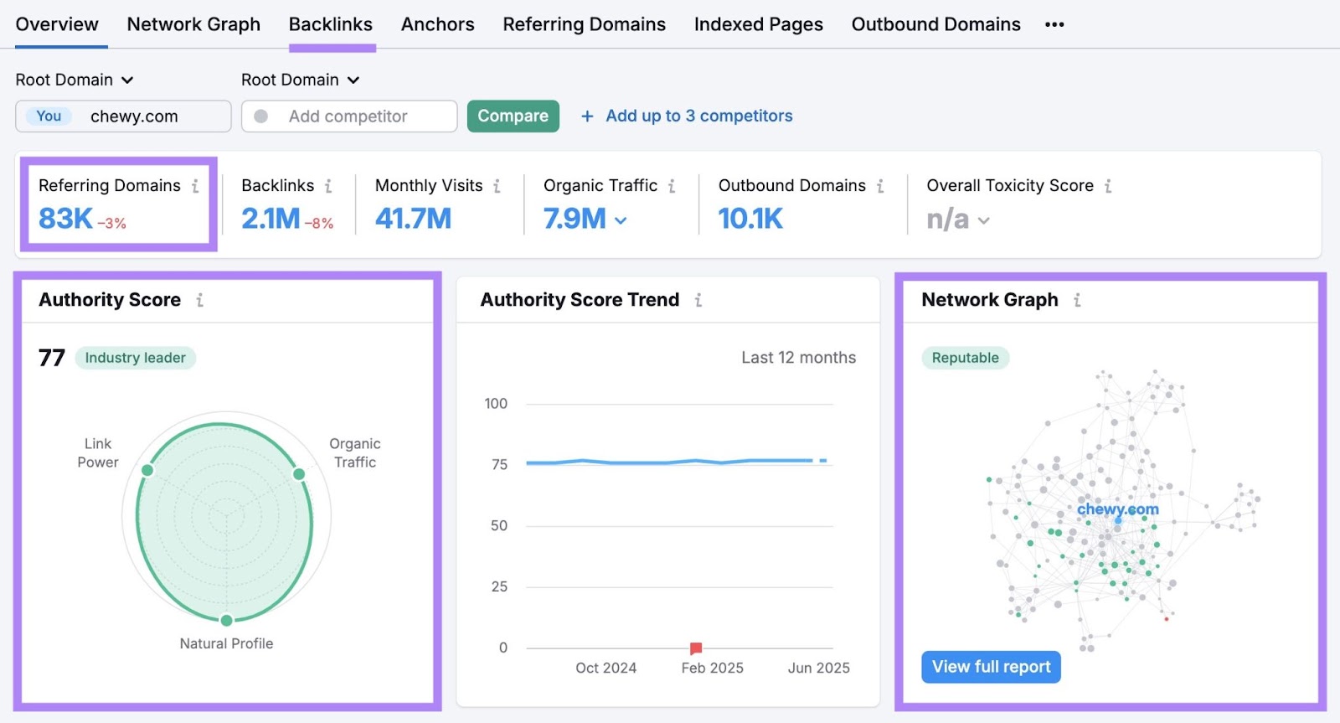The image size is (1340, 723).
Task: Click Outbound Domains info icon
Action: click(x=880, y=186)
